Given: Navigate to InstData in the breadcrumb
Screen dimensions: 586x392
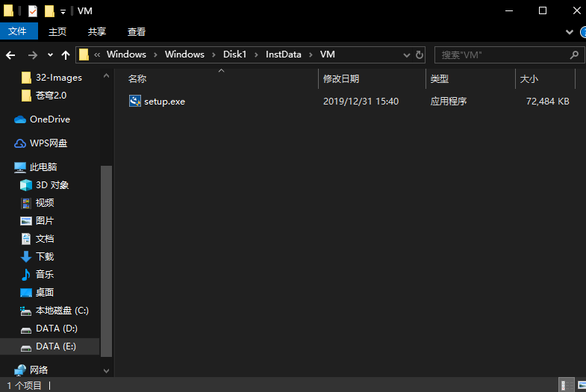Looking at the screenshot, I should click(x=283, y=55).
